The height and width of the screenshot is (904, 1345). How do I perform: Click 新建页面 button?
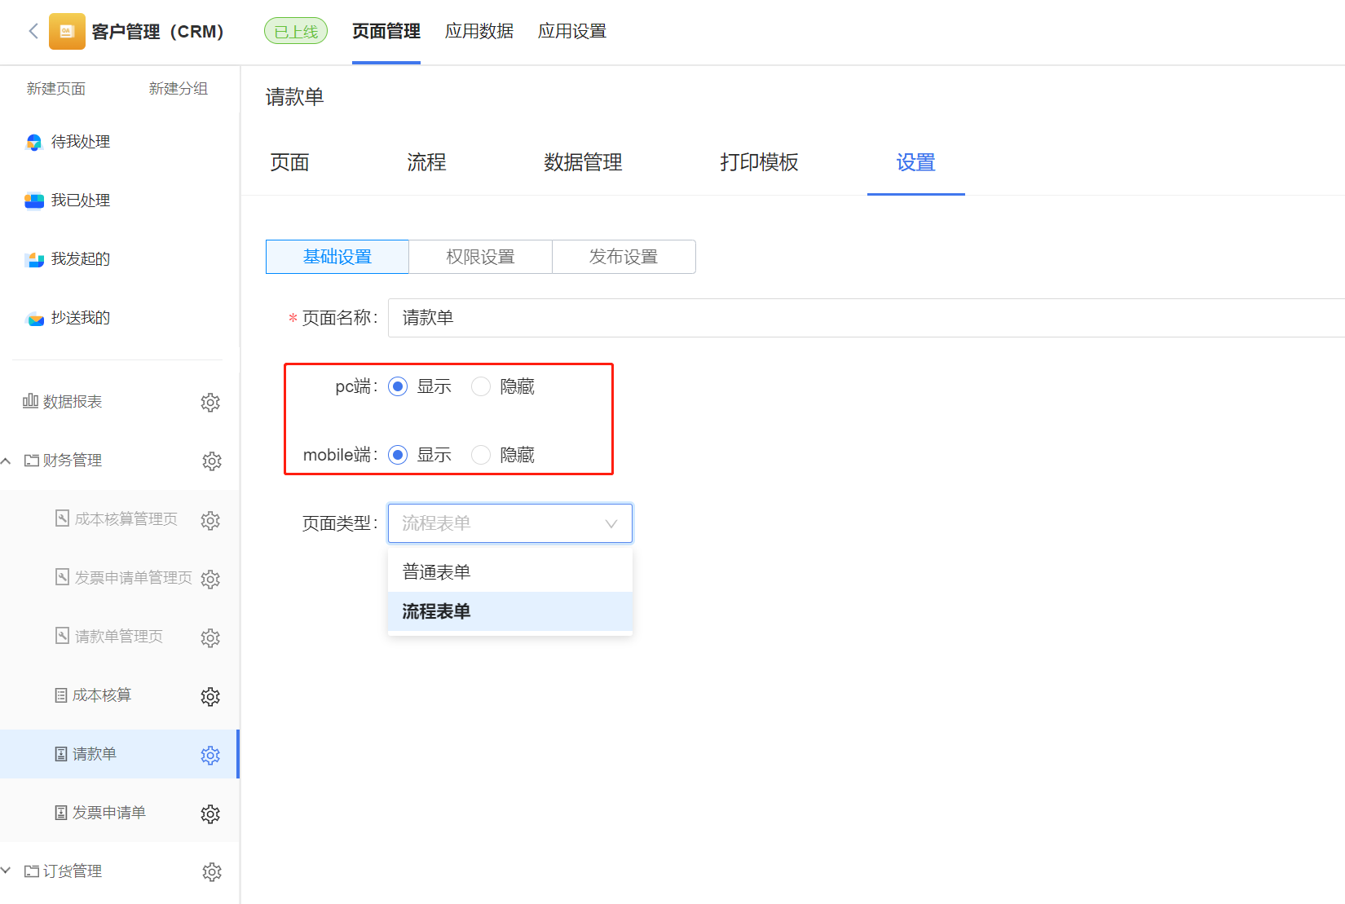point(56,89)
